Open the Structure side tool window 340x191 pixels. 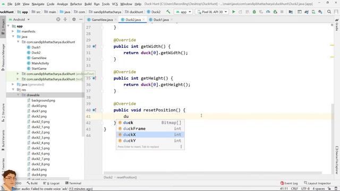(3, 112)
